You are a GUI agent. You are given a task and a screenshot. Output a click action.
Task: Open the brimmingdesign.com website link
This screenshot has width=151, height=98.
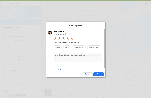(x=14, y=67)
